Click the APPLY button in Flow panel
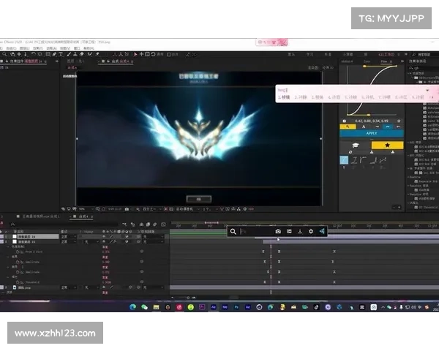Viewport: 439px width, 351px height. 371,133
